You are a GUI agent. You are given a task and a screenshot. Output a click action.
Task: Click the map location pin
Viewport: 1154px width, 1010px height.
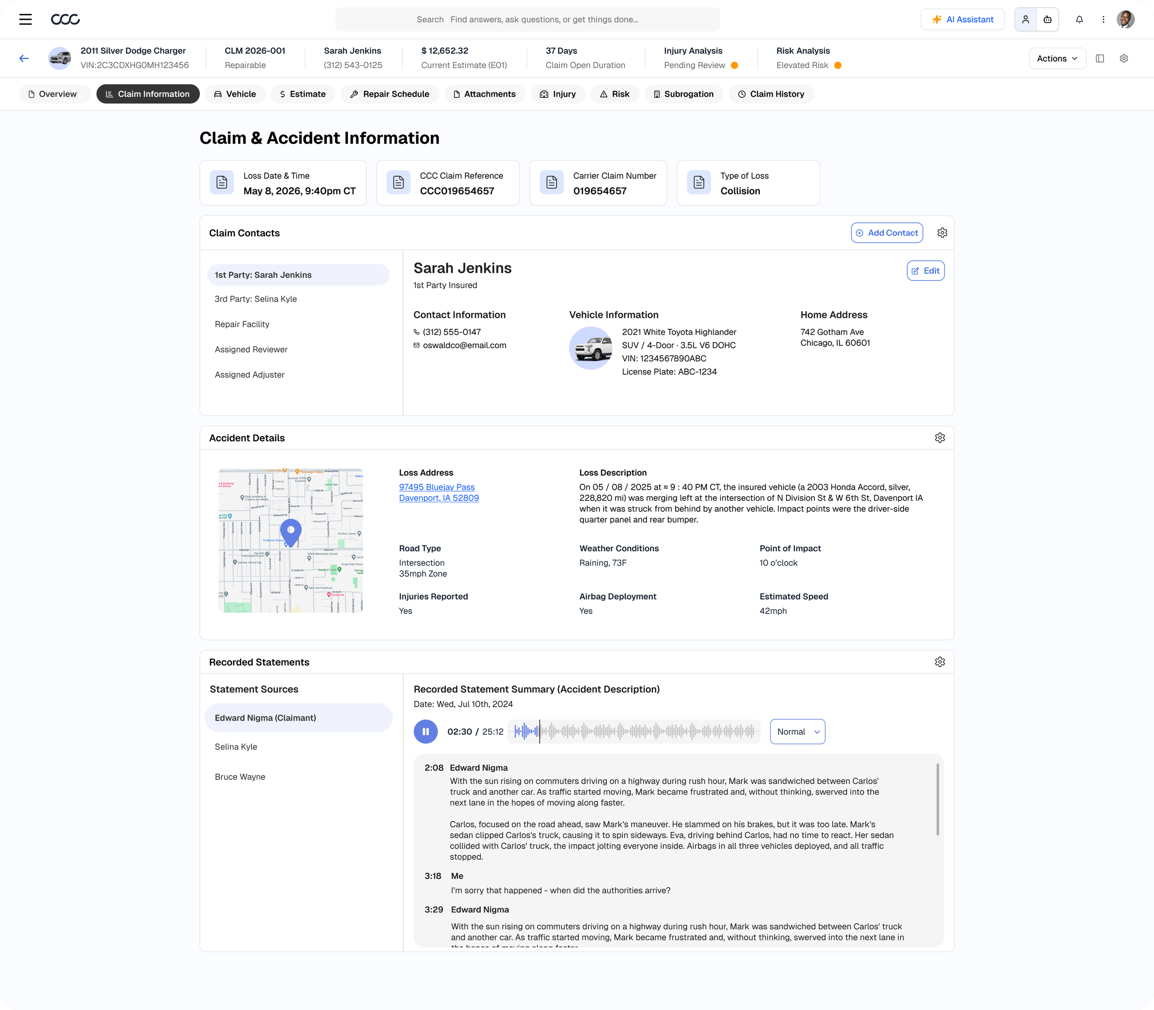click(x=291, y=533)
